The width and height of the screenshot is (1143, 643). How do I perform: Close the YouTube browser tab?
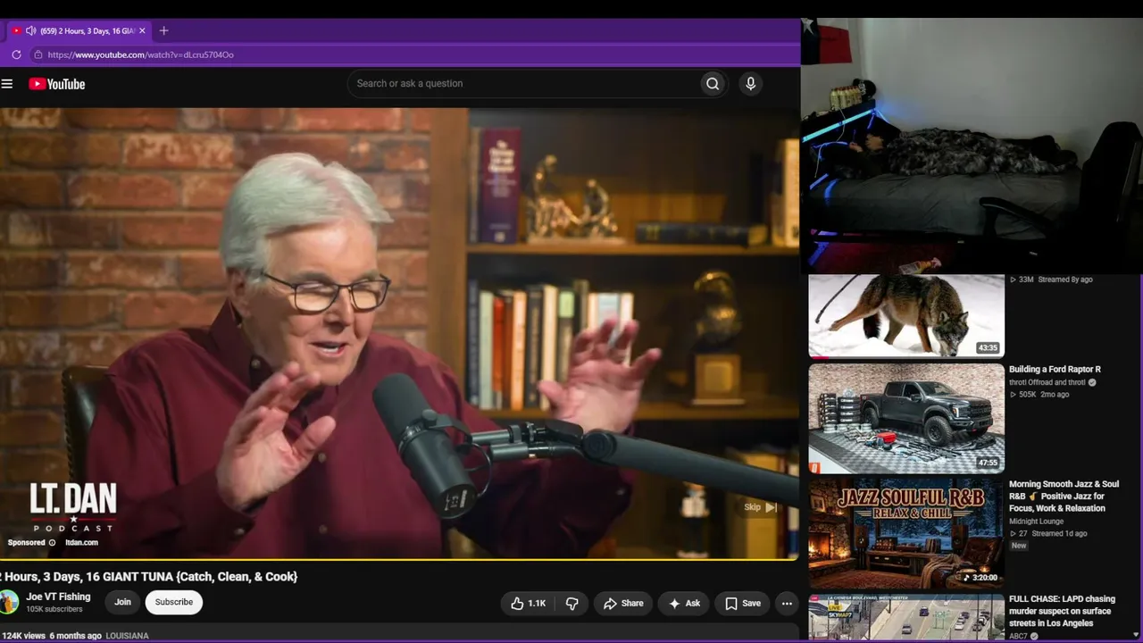point(142,30)
